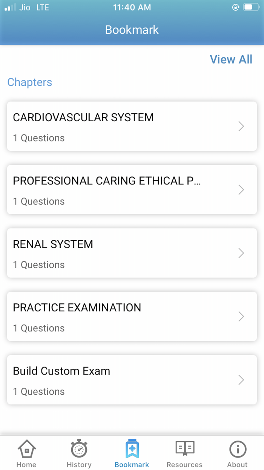The image size is (264, 470).
Task: Open PROFESSIONAL CARING ETHICAL P... chapter card
Action: pos(132,190)
